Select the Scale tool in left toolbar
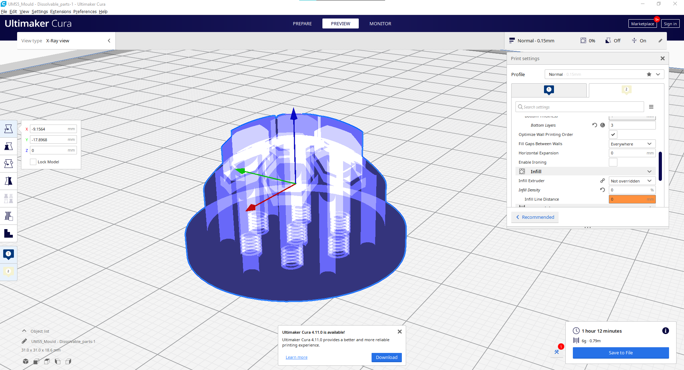Image resolution: width=684 pixels, height=370 pixels. tap(9, 146)
